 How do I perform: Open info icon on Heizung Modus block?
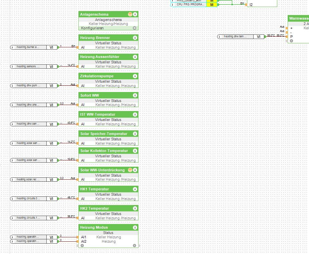pyautogui.click(x=135, y=227)
